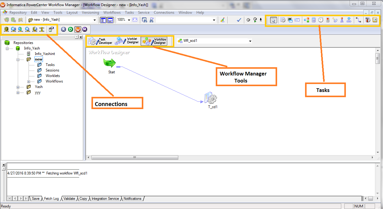Click the Event Raise task tower icon
This screenshot has width=383, height=209.
(x=342, y=20)
